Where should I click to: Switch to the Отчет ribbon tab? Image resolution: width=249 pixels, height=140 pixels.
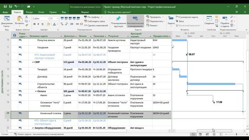click(41, 12)
